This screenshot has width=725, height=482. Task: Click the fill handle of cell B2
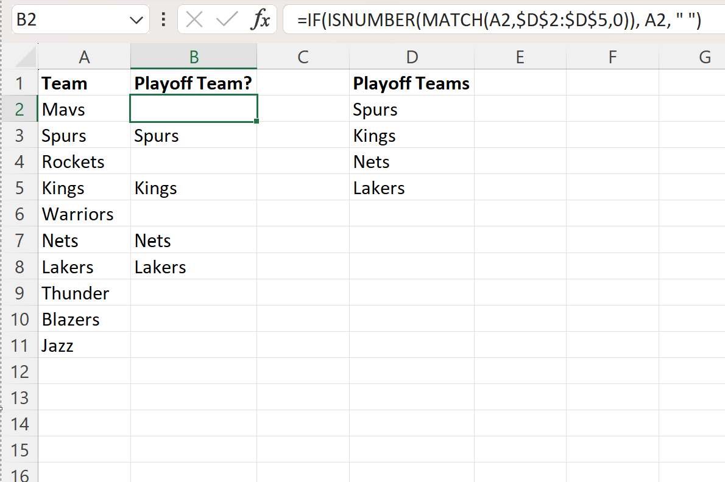(x=257, y=122)
